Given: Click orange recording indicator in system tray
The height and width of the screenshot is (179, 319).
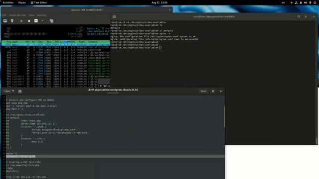Looking at the screenshot, I should pos(291,2).
